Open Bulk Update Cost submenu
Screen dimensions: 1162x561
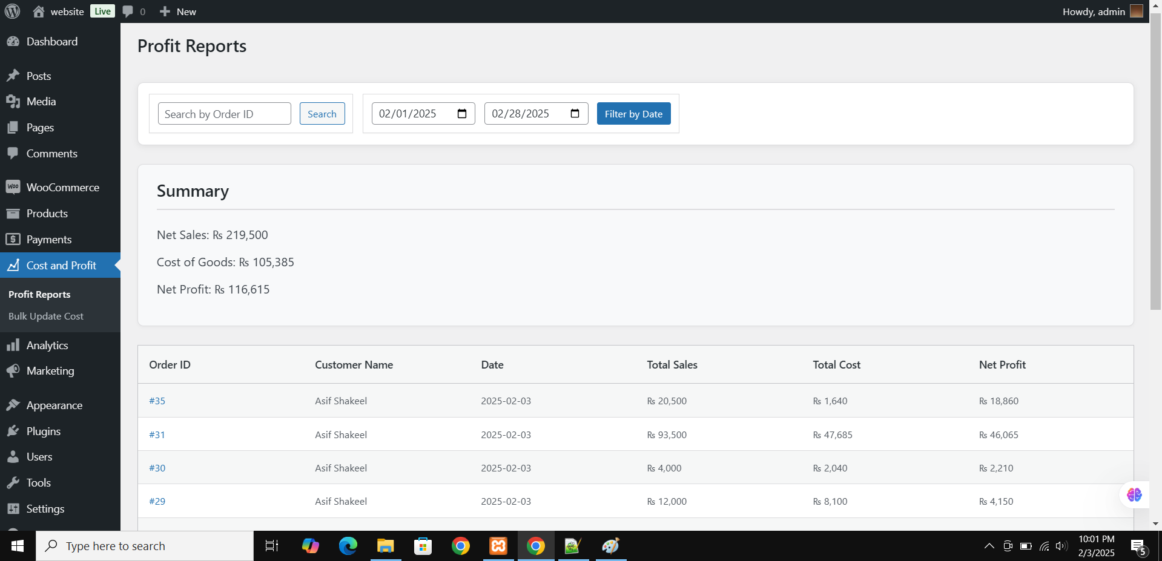tap(46, 316)
